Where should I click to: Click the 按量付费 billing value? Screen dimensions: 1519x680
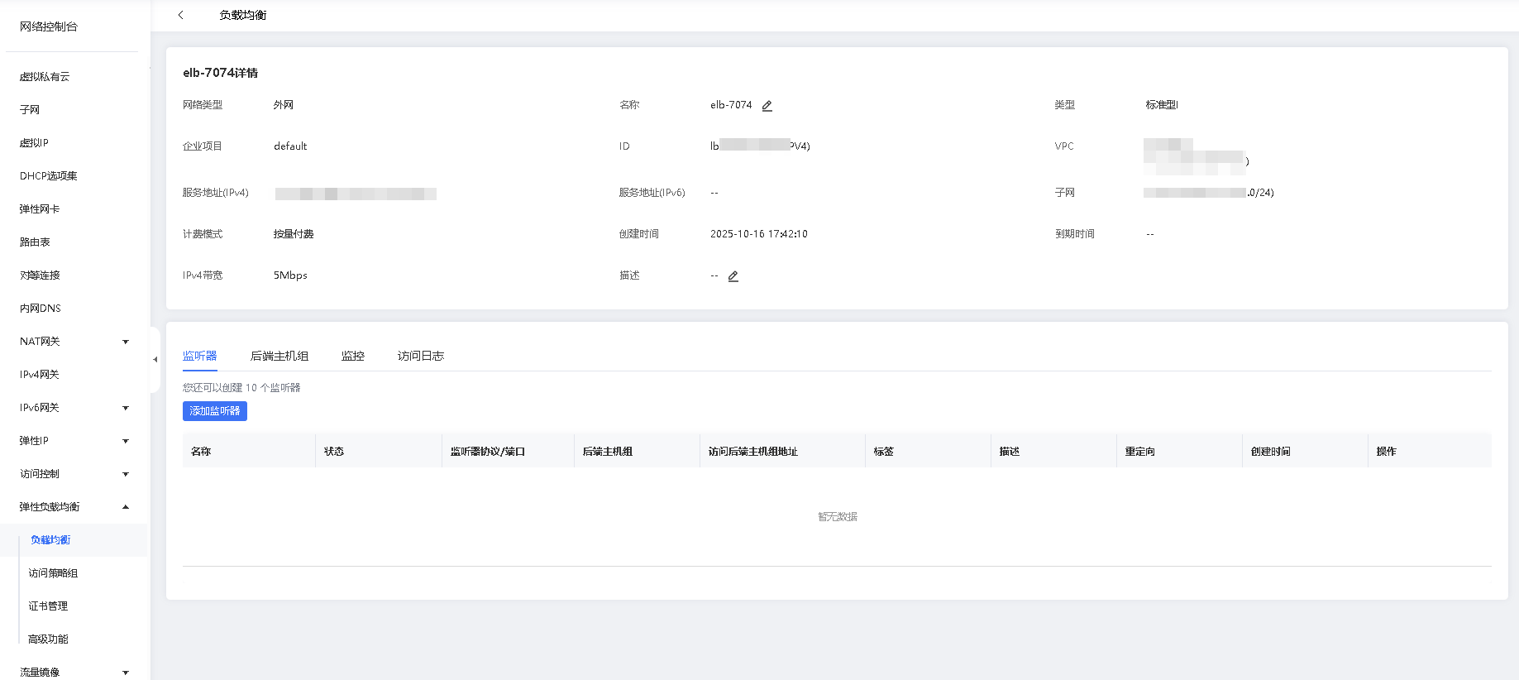click(x=294, y=234)
